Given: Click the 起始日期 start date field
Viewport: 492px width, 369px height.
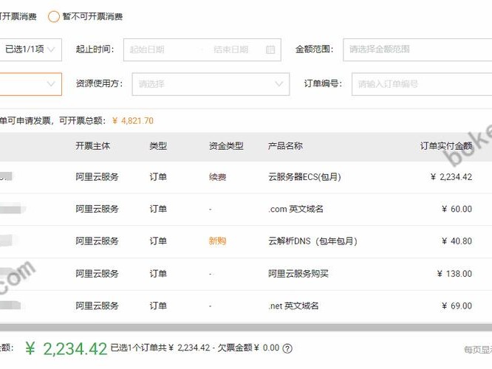Looking at the screenshot, I should coord(147,49).
